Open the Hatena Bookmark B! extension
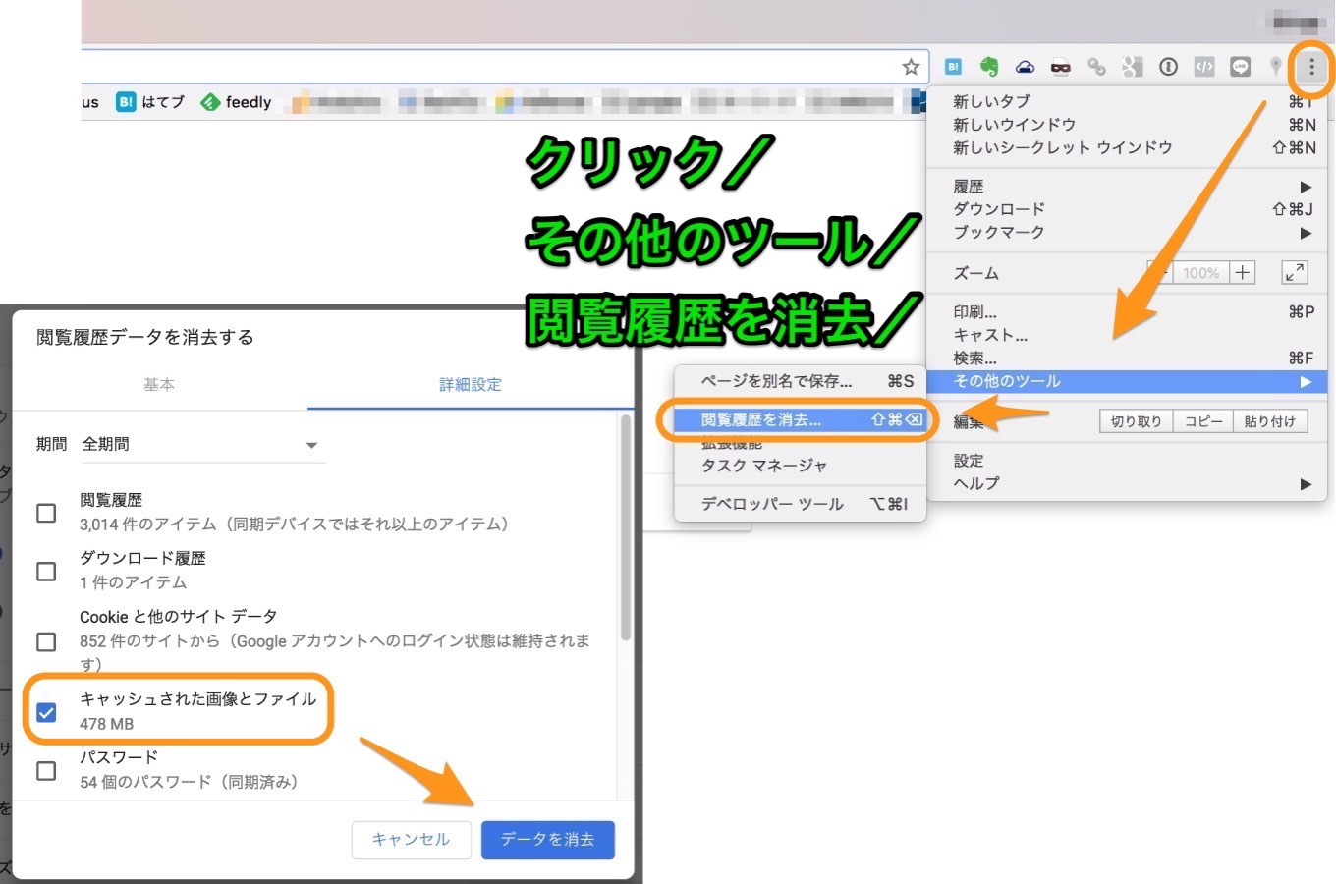The height and width of the screenshot is (884, 1336). tap(953, 67)
